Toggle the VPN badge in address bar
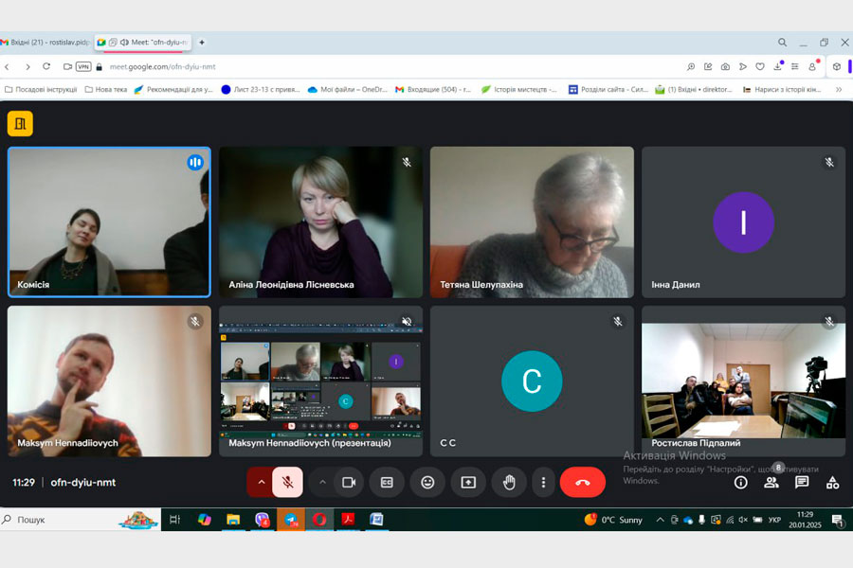Image resolution: width=853 pixels, height=568 pixels. tap(83, 67)
